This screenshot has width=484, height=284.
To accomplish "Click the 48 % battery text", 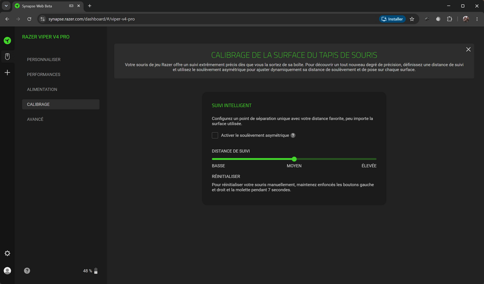I will pyautogui.click(x=88, y=271).
